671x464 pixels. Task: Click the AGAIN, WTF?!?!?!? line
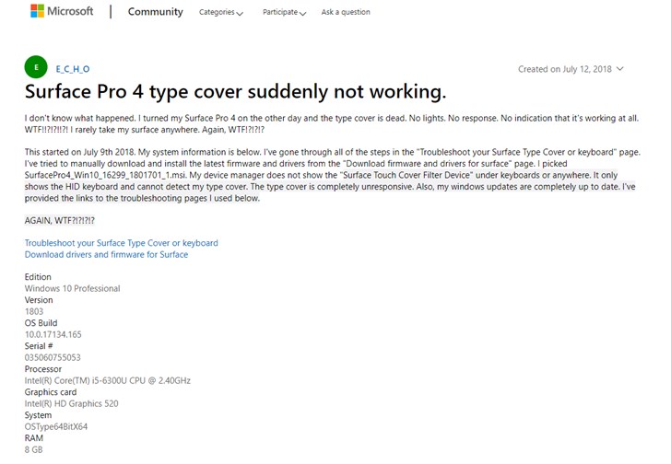[60, 220]
